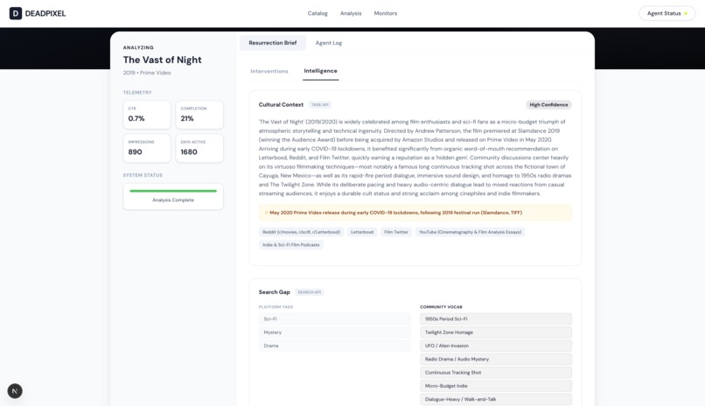Click the DeadPixel logo icon
The height and width of the screenshot is (406, 705).
(15, 13)
